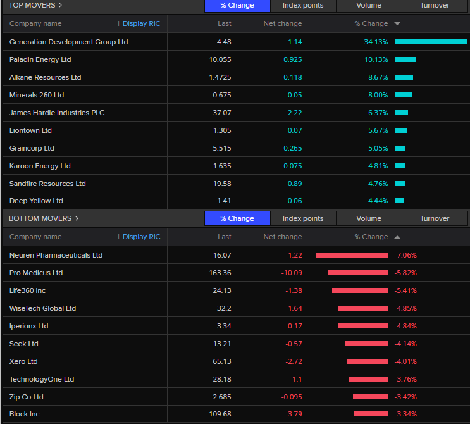This screenshot has width=470, height=424.
Task: Click net change value -10.09
Action: [292, 273]
